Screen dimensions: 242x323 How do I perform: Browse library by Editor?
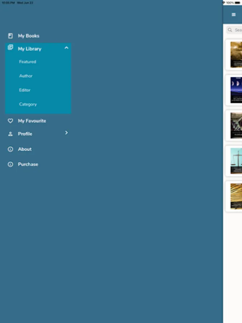(25, 90)
